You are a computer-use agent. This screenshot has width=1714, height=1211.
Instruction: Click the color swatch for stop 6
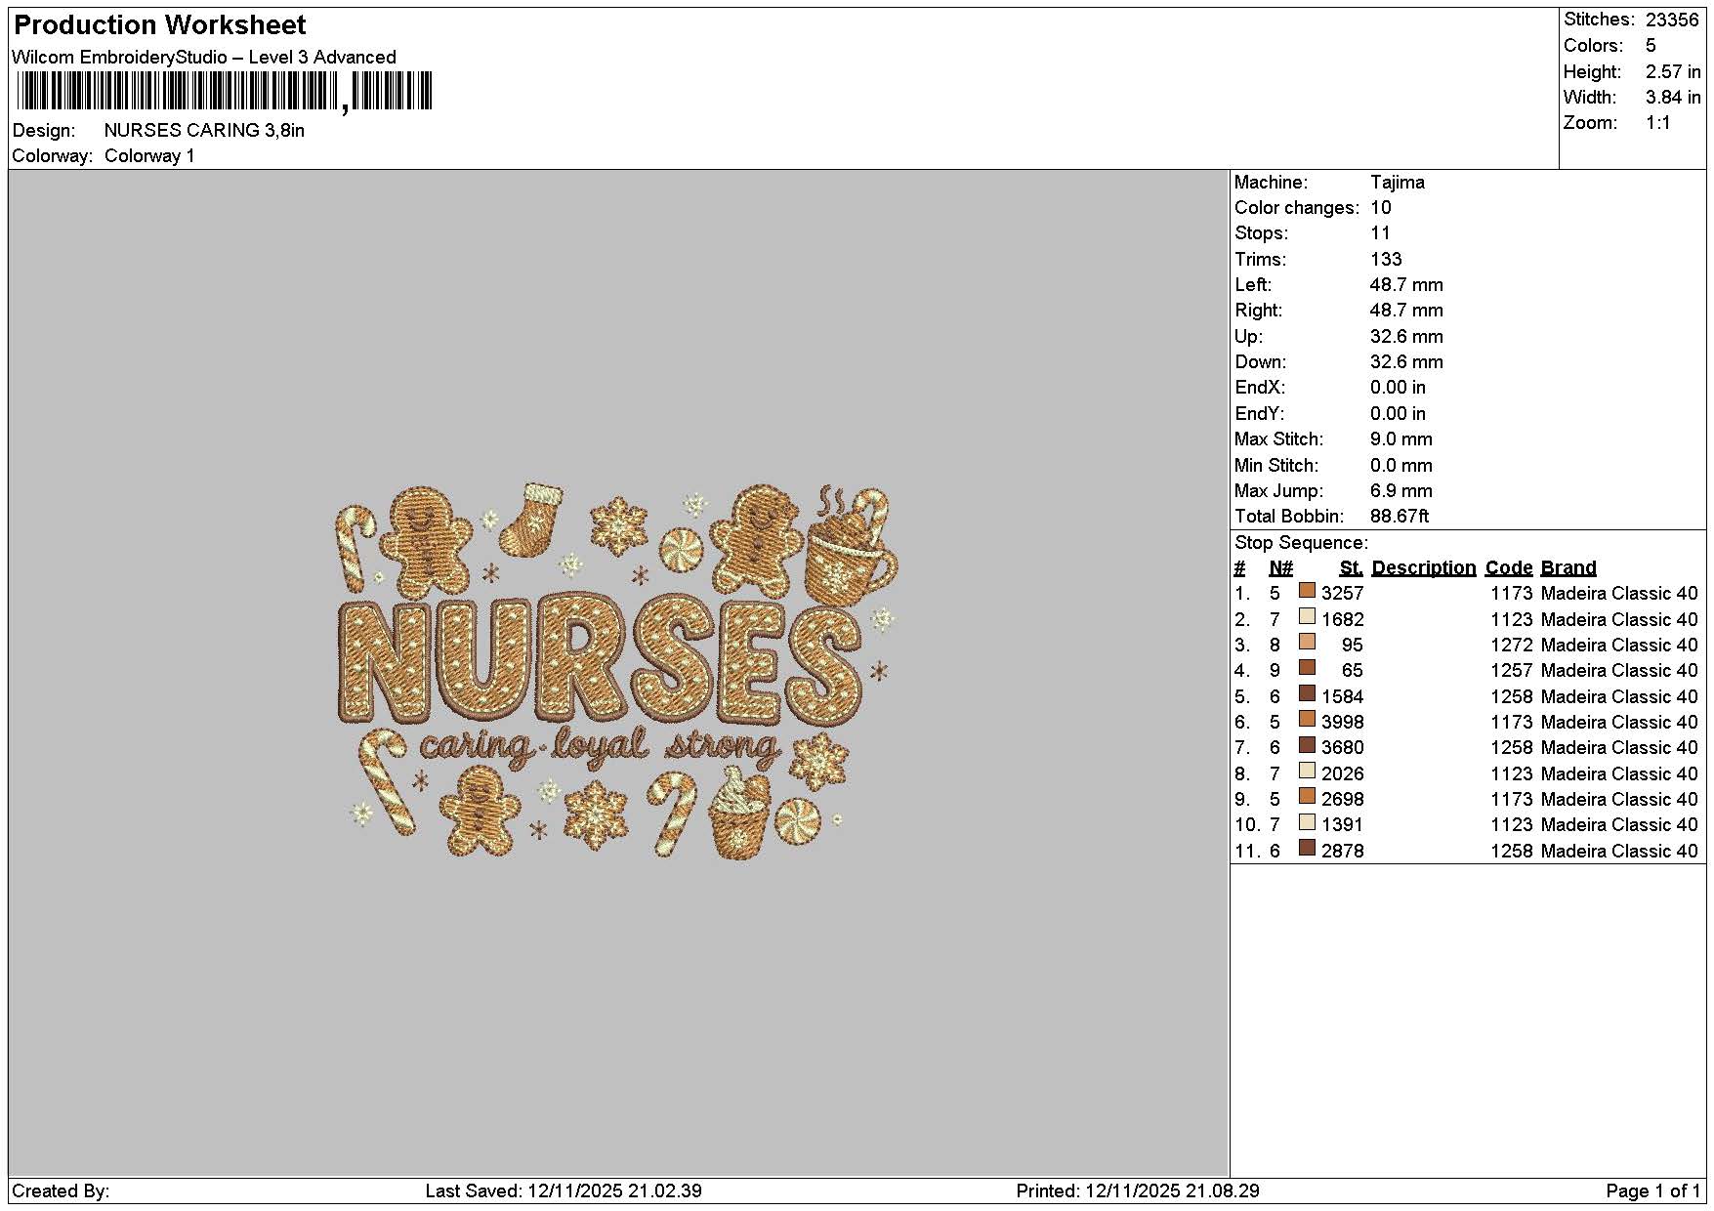[x=1307, y=719]
